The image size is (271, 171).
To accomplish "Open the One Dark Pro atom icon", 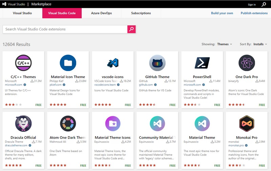I will pyautogui.click(x=247, y=63).
